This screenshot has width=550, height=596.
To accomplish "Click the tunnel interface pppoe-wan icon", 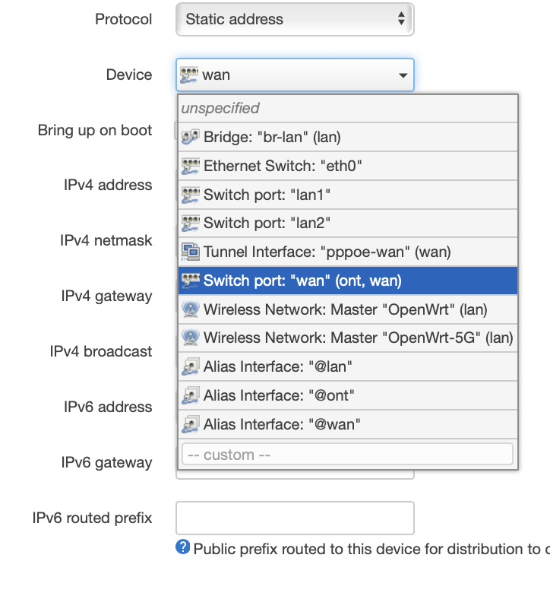I will tap(190, 252).
